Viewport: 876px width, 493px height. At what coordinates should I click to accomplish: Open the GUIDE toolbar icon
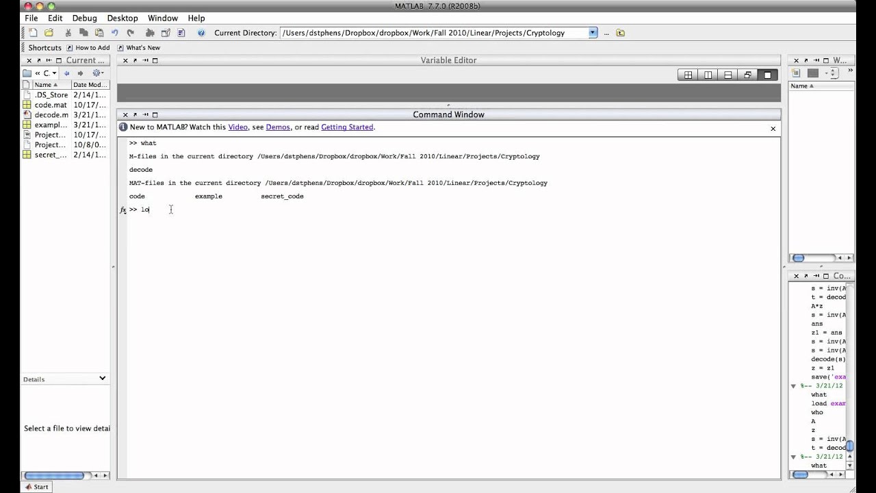click(166, 33)
